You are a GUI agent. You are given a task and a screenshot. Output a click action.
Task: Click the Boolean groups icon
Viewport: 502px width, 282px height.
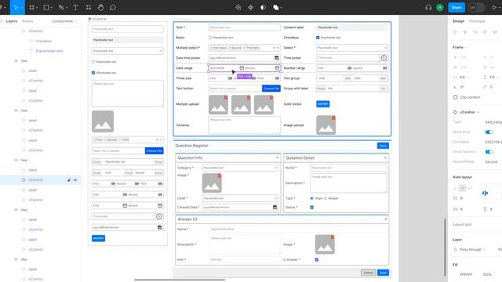pos(275,7)
